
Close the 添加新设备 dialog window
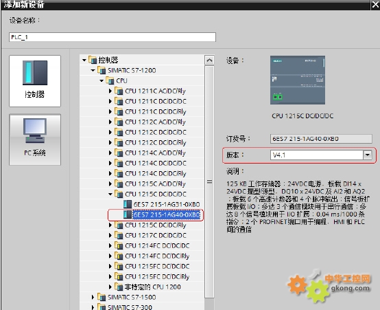click(375, 5)
